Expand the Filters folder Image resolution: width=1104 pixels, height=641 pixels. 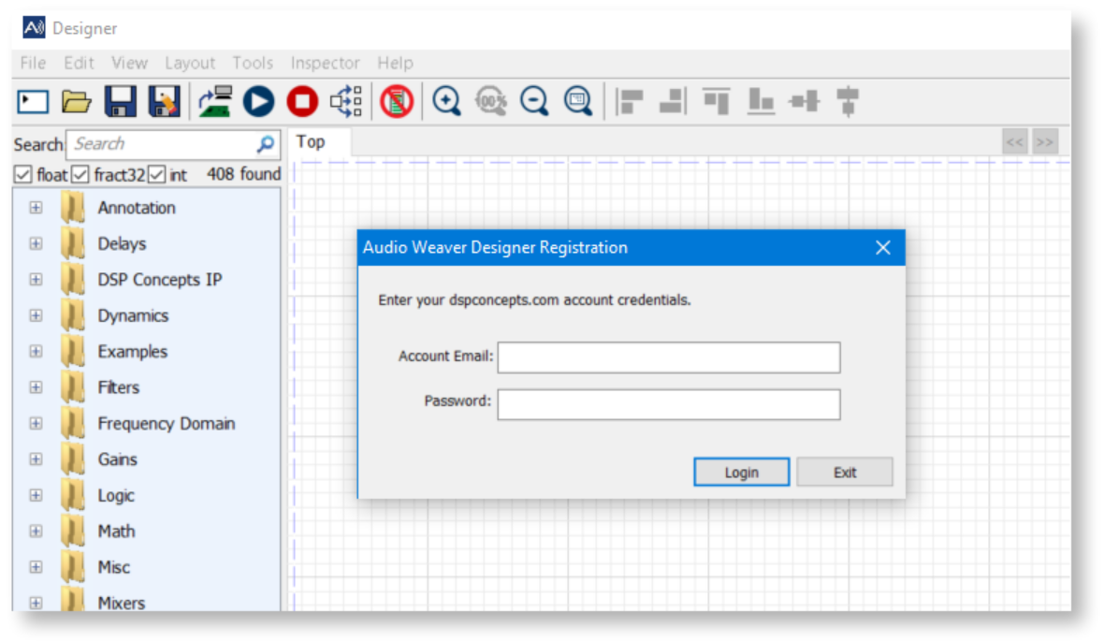click(36, 387)
